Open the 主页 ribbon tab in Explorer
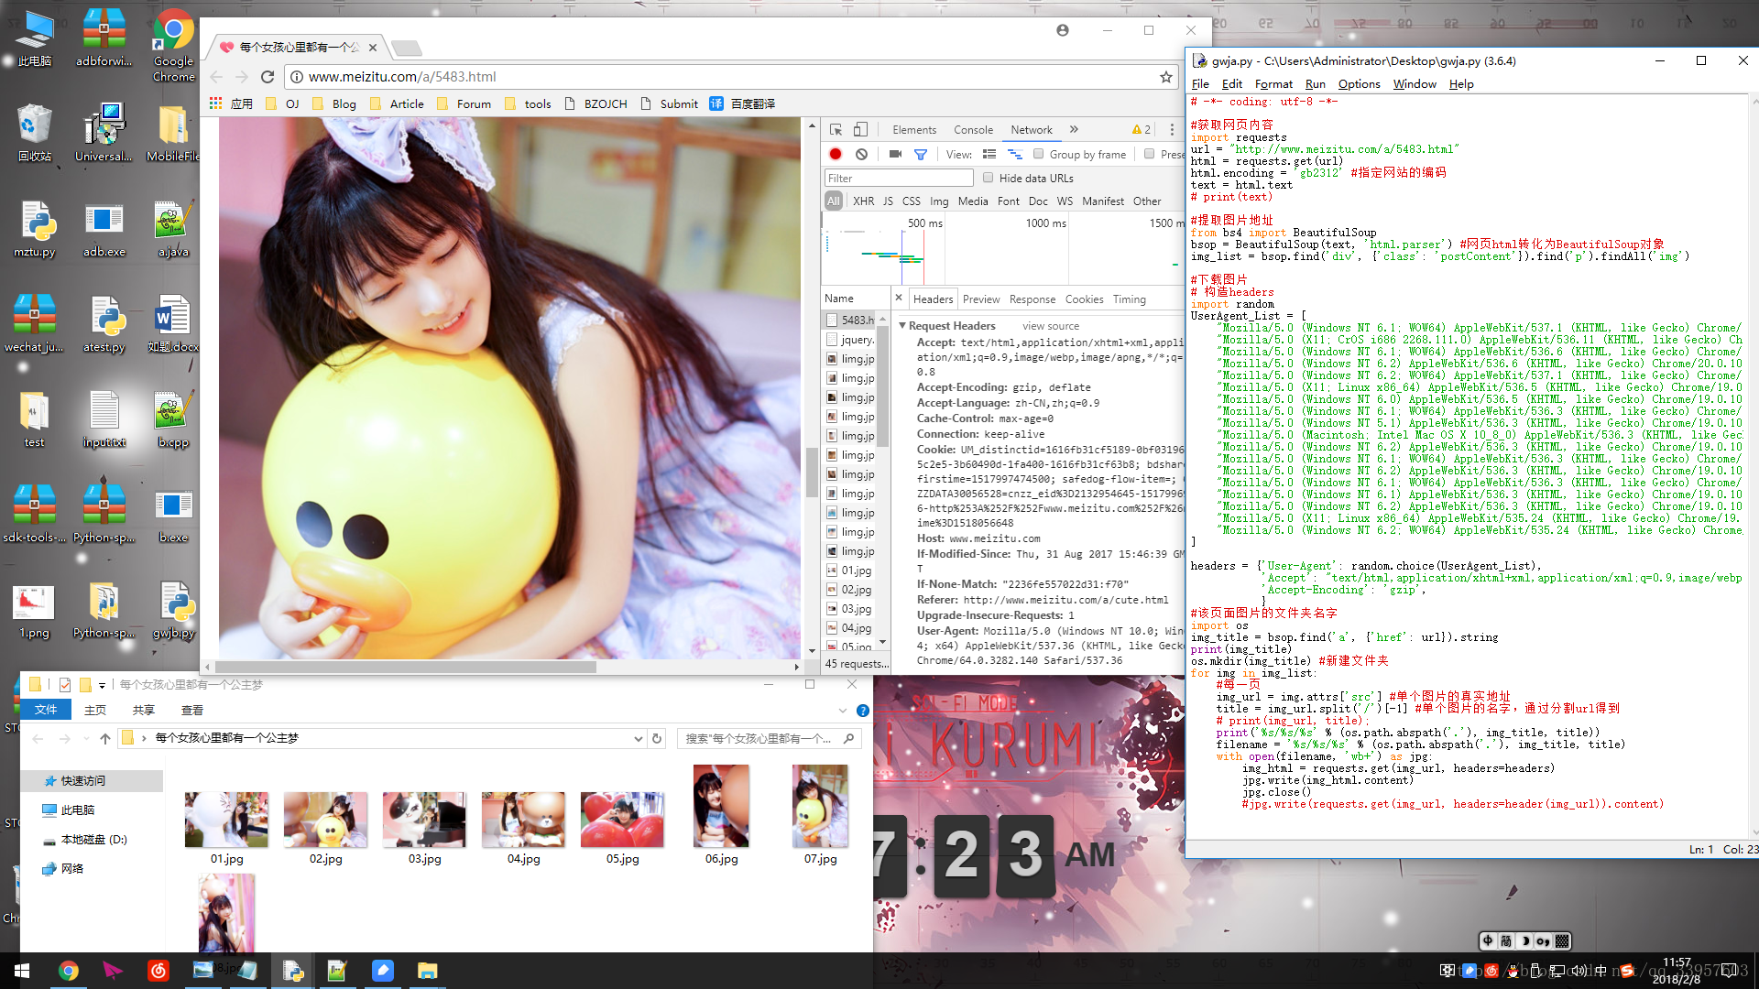 point(95,711)
